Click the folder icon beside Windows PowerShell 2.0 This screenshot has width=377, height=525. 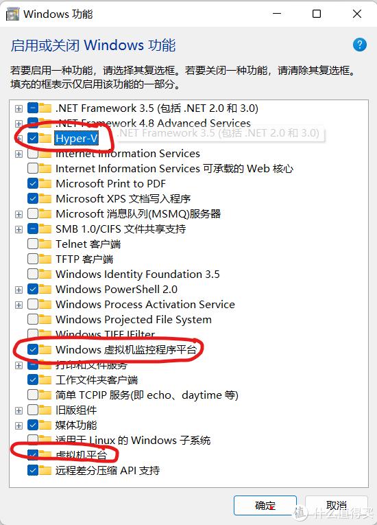tap(45, 289)
